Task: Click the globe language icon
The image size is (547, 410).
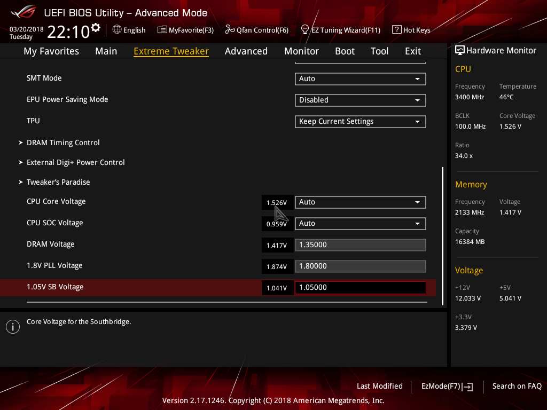Action: coord(117,30)
